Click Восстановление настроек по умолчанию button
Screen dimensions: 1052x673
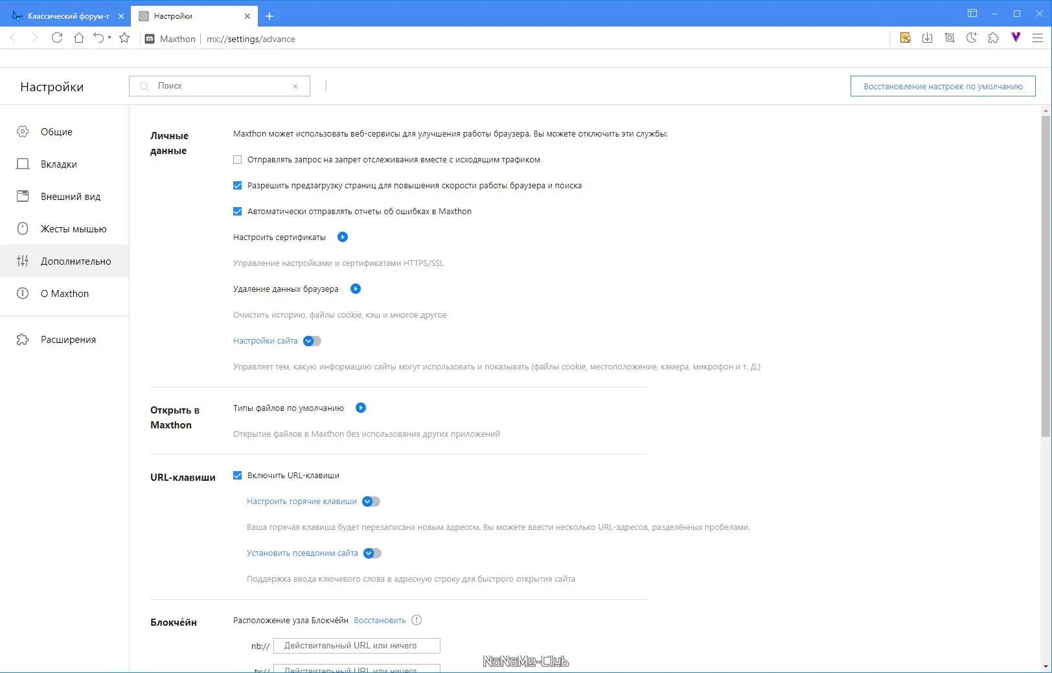[943, 86]
